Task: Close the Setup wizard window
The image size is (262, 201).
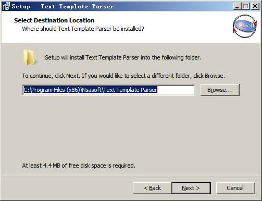Action: click(x=255, y=6)
